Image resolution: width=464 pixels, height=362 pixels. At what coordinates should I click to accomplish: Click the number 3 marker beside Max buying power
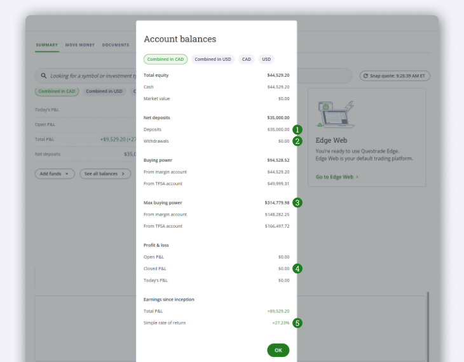coord(297,203)
